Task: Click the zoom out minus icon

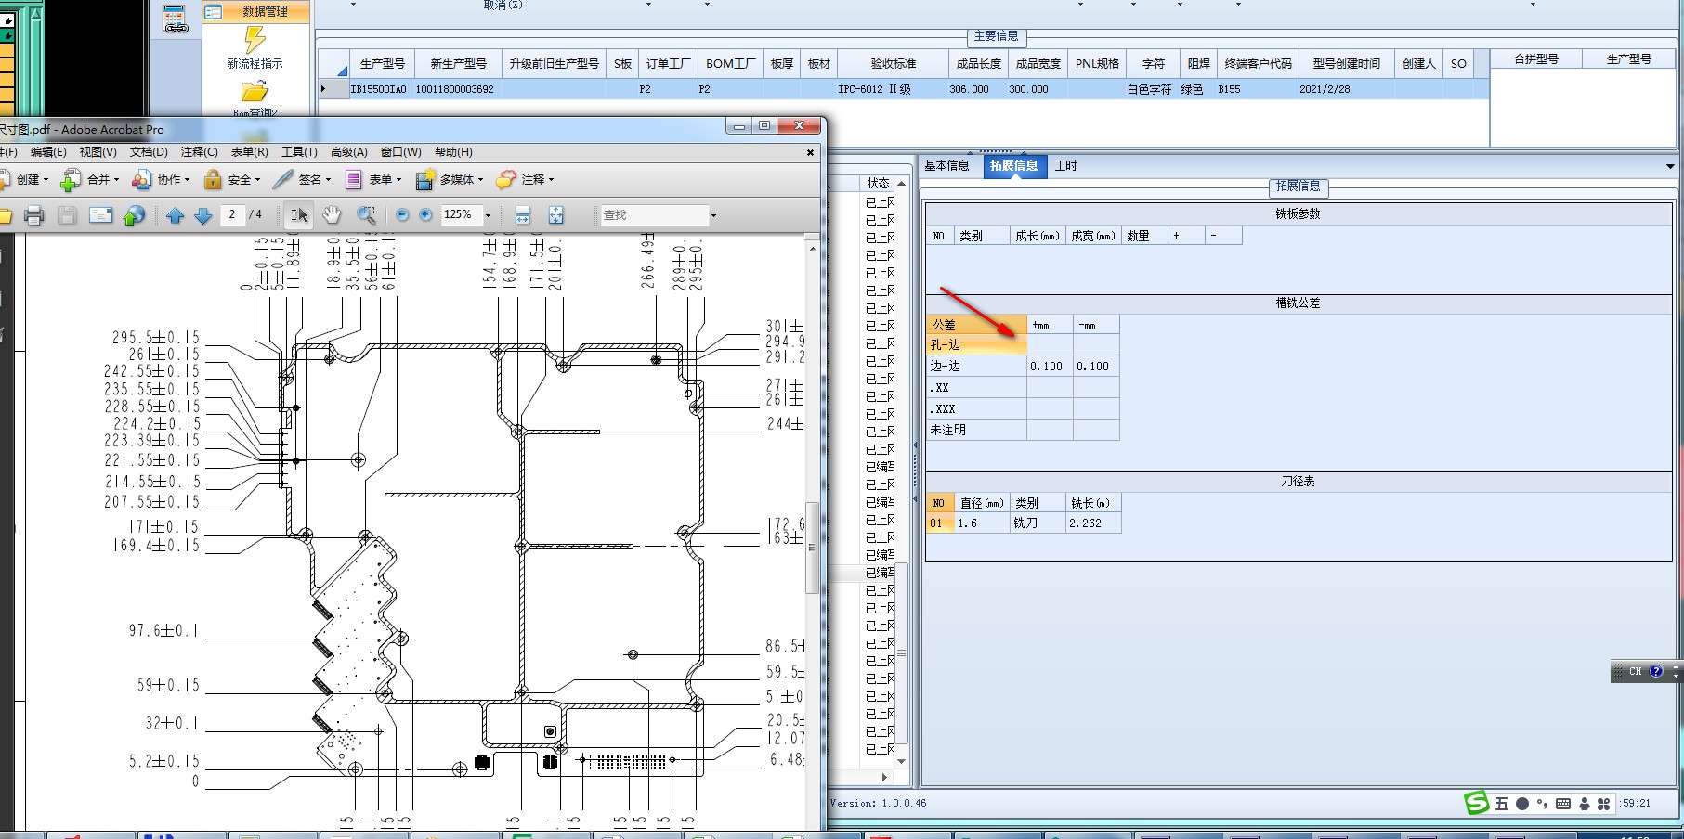Action: pyautogui.click(x=402, y=214)
